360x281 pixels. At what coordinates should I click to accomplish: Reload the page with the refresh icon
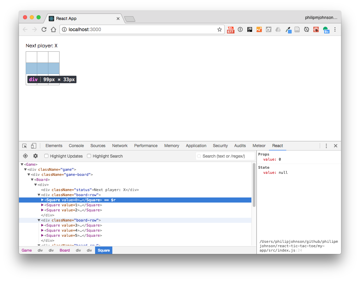[x=44, y=29]
